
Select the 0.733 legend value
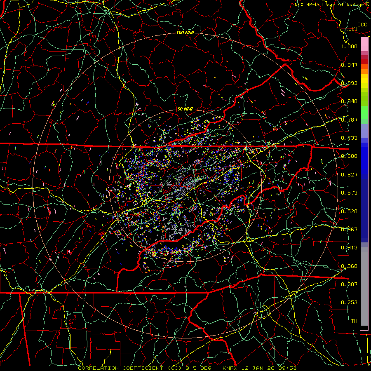point(349,138)
